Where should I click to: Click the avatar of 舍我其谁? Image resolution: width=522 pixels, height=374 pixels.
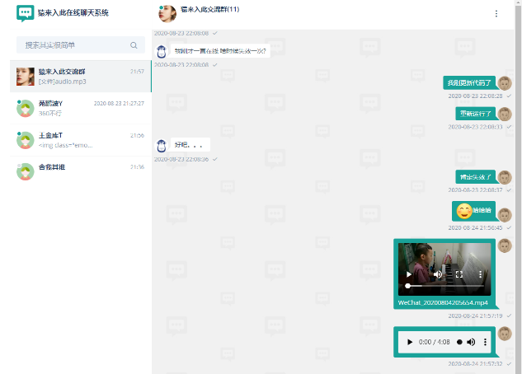tap(26, 172)
